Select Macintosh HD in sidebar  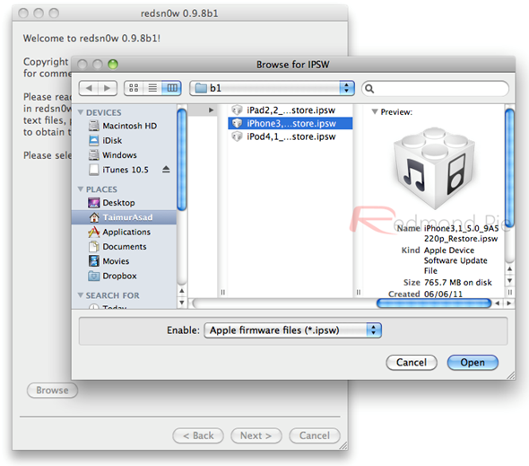tap(124, 126)
